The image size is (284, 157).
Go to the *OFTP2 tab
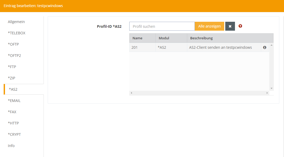pos(14,56)
